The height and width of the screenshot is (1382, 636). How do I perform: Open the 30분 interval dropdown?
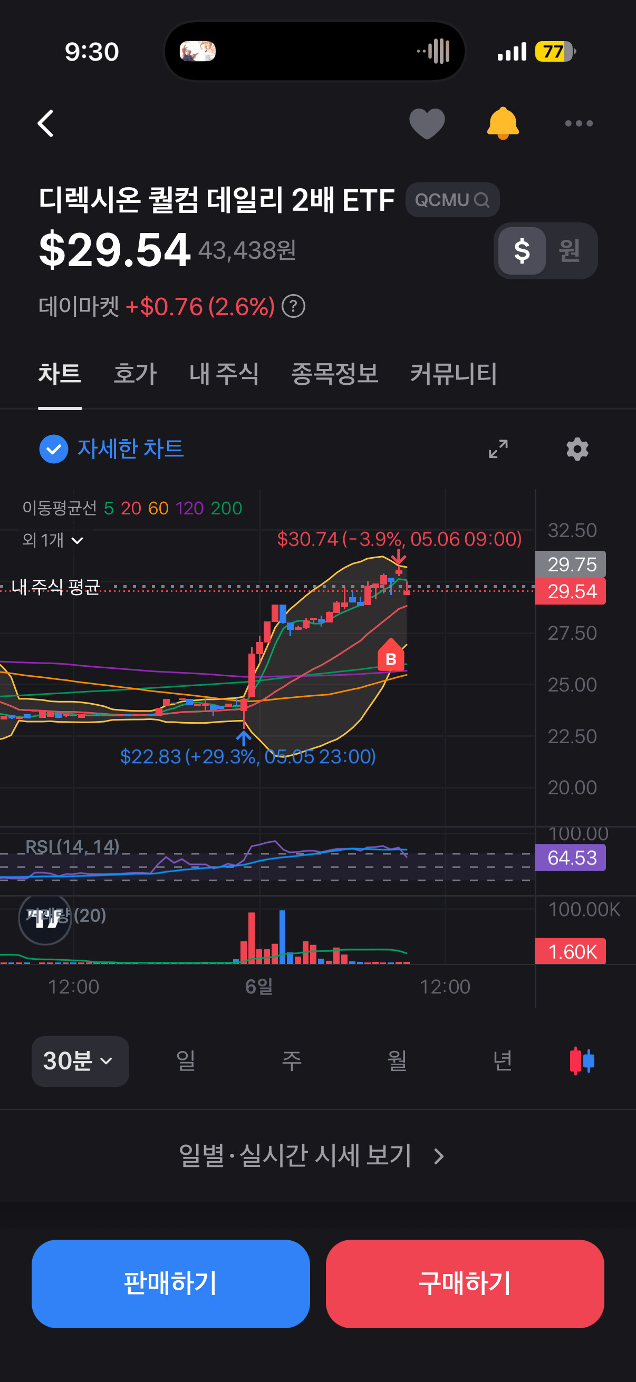80,1061
